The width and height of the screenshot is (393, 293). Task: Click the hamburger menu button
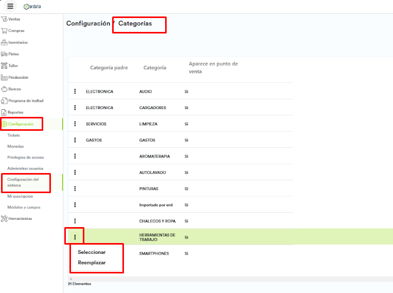tap(11, 6)
